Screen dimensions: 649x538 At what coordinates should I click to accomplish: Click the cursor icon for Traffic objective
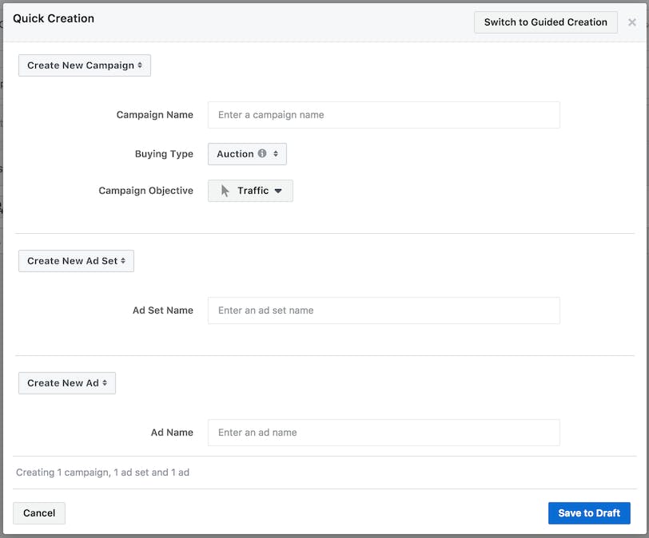tap(225, 191)
